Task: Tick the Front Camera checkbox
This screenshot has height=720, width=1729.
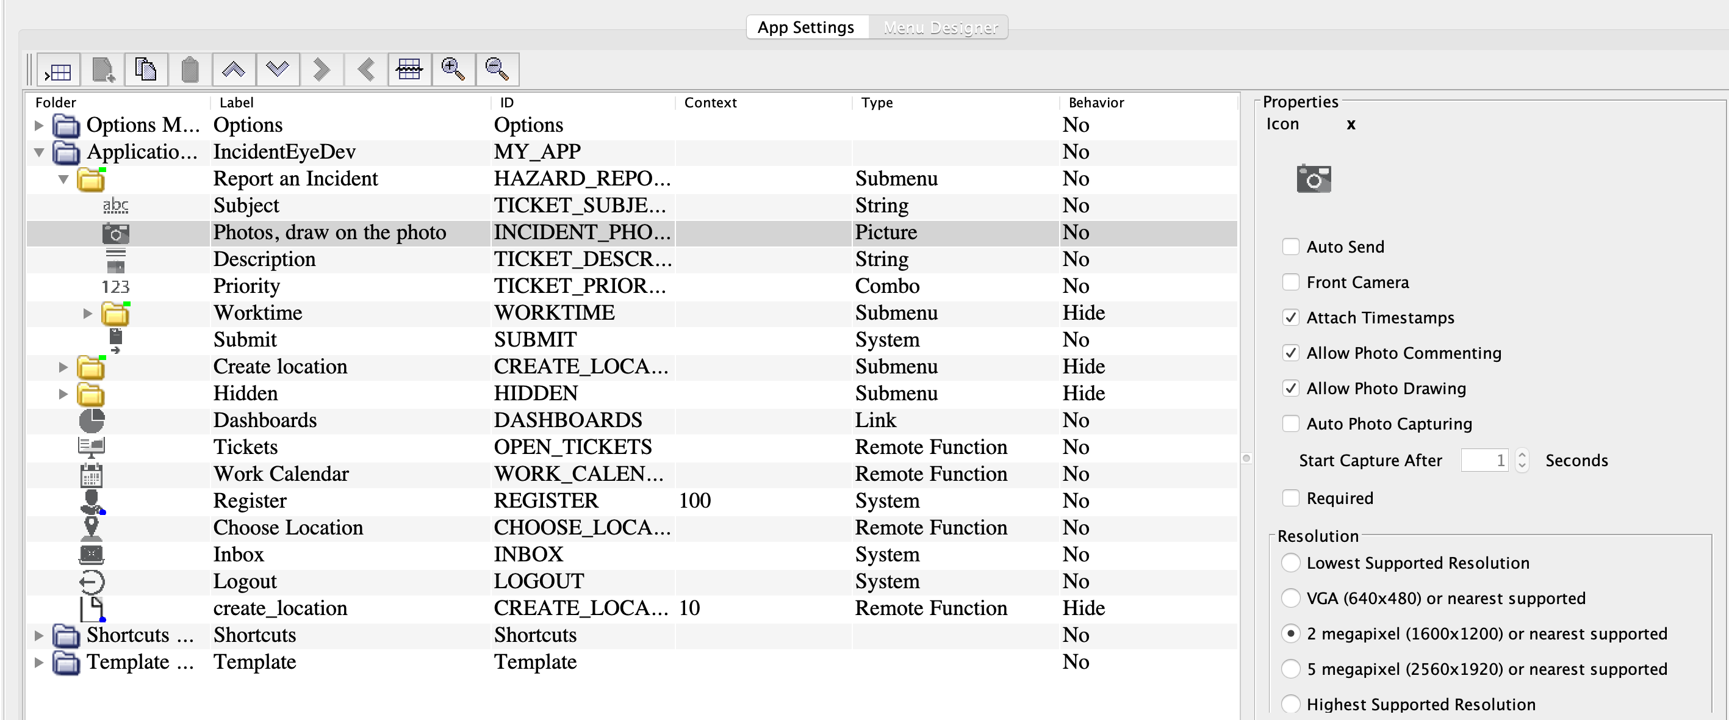Action: (x=1290, y=283)
